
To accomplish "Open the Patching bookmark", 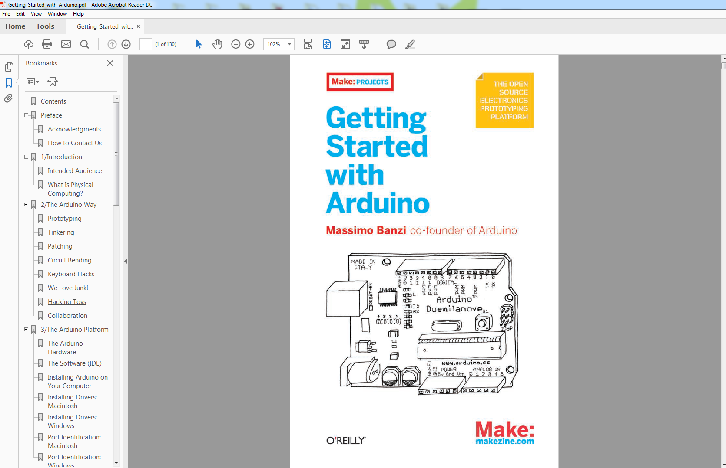I will [x=60, y=246].
